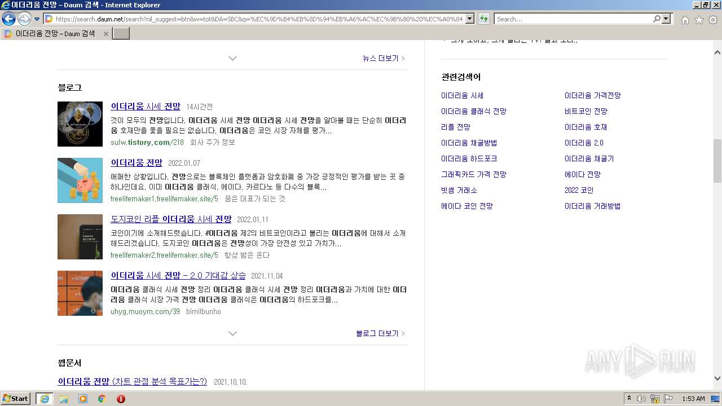Screen dimensions: 722x406
Task: Click related search 리플 전망
Action: [x=456, y=127]
